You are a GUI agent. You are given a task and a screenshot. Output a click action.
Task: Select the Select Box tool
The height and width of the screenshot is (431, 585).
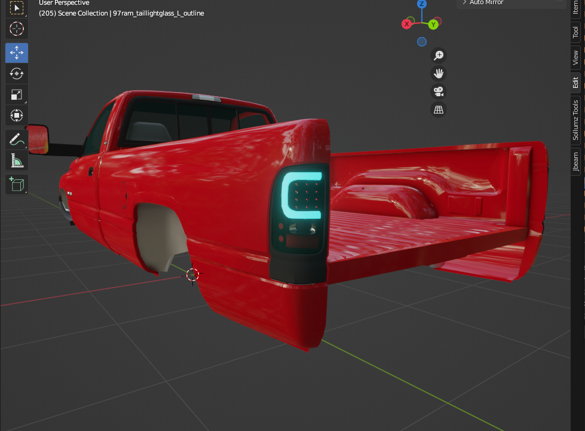click(x=16, y=8)
